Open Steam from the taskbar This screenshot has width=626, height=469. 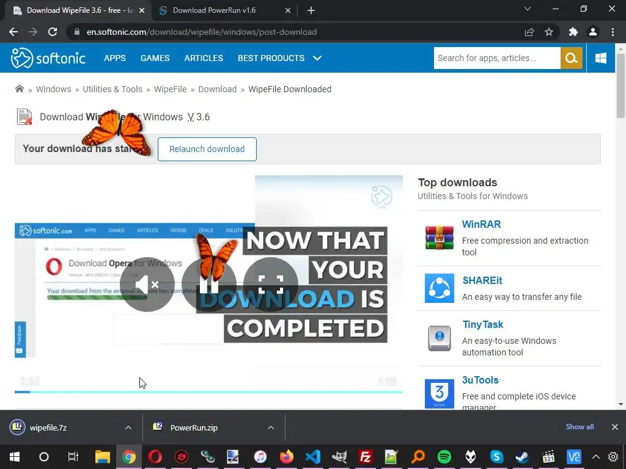[522, 457]
